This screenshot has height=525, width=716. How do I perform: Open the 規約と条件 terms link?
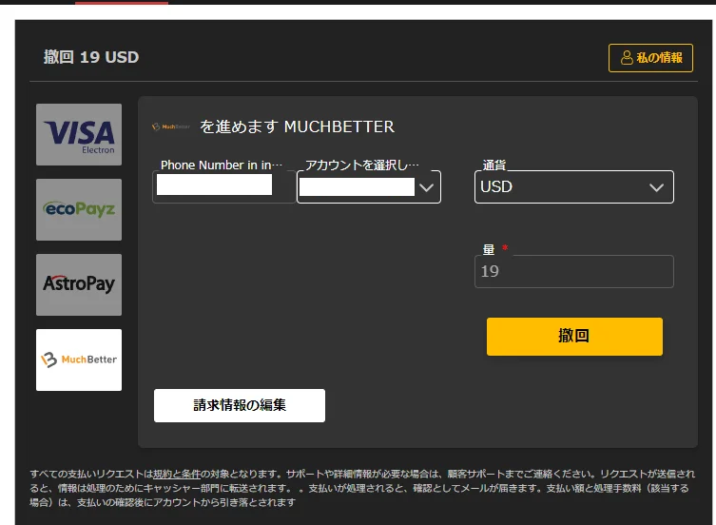click(177, 474)
